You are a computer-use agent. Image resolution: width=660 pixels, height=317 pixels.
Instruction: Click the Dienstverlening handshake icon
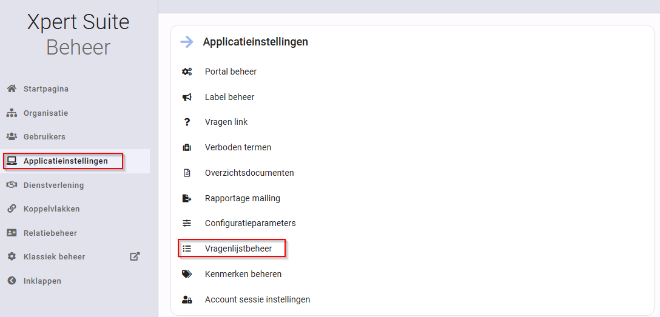click(12, 185)
